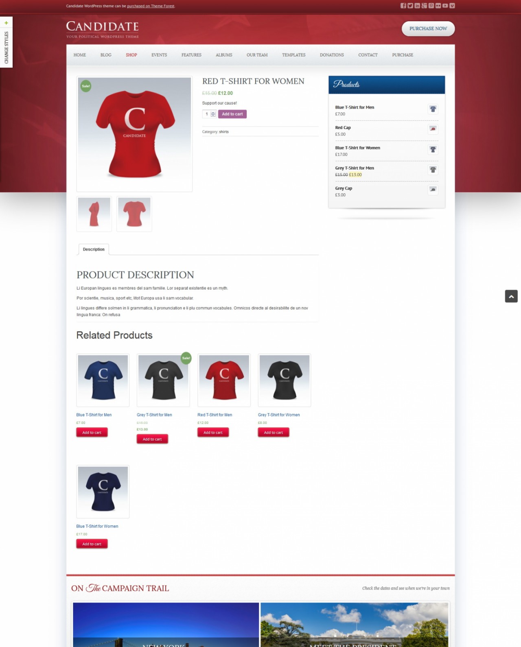Screen dimensions: 521x647
Task: Open the YouTube social icon
Action: [x=445, y=6]
